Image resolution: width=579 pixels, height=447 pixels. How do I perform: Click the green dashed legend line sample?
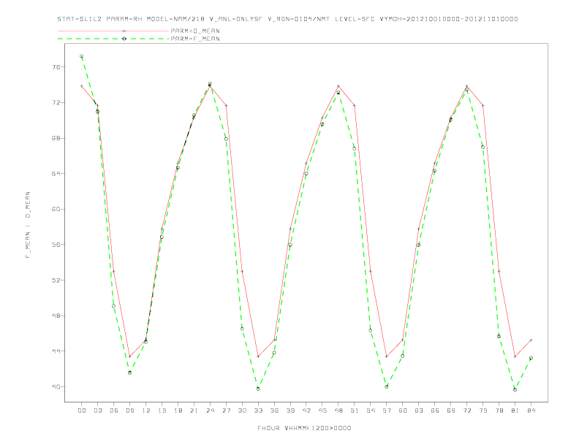click(x=113, y=39)
